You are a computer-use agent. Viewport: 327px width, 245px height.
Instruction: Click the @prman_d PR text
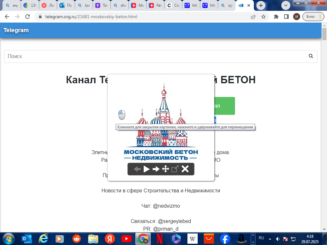166,229
